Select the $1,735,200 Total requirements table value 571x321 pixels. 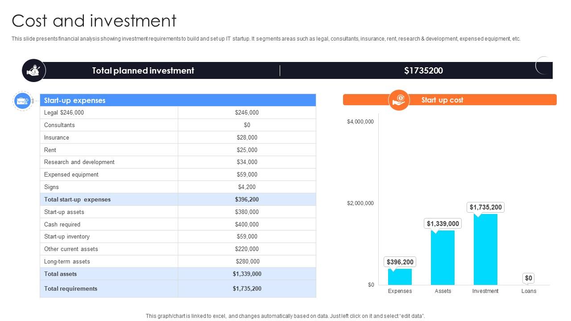247,289
